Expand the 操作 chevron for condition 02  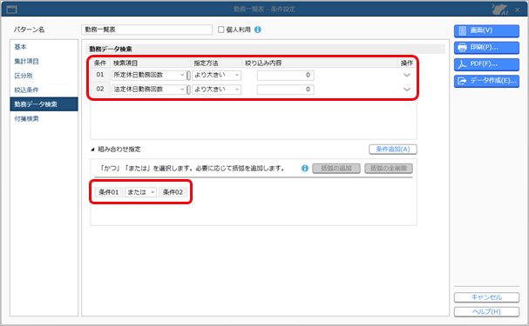407,90
